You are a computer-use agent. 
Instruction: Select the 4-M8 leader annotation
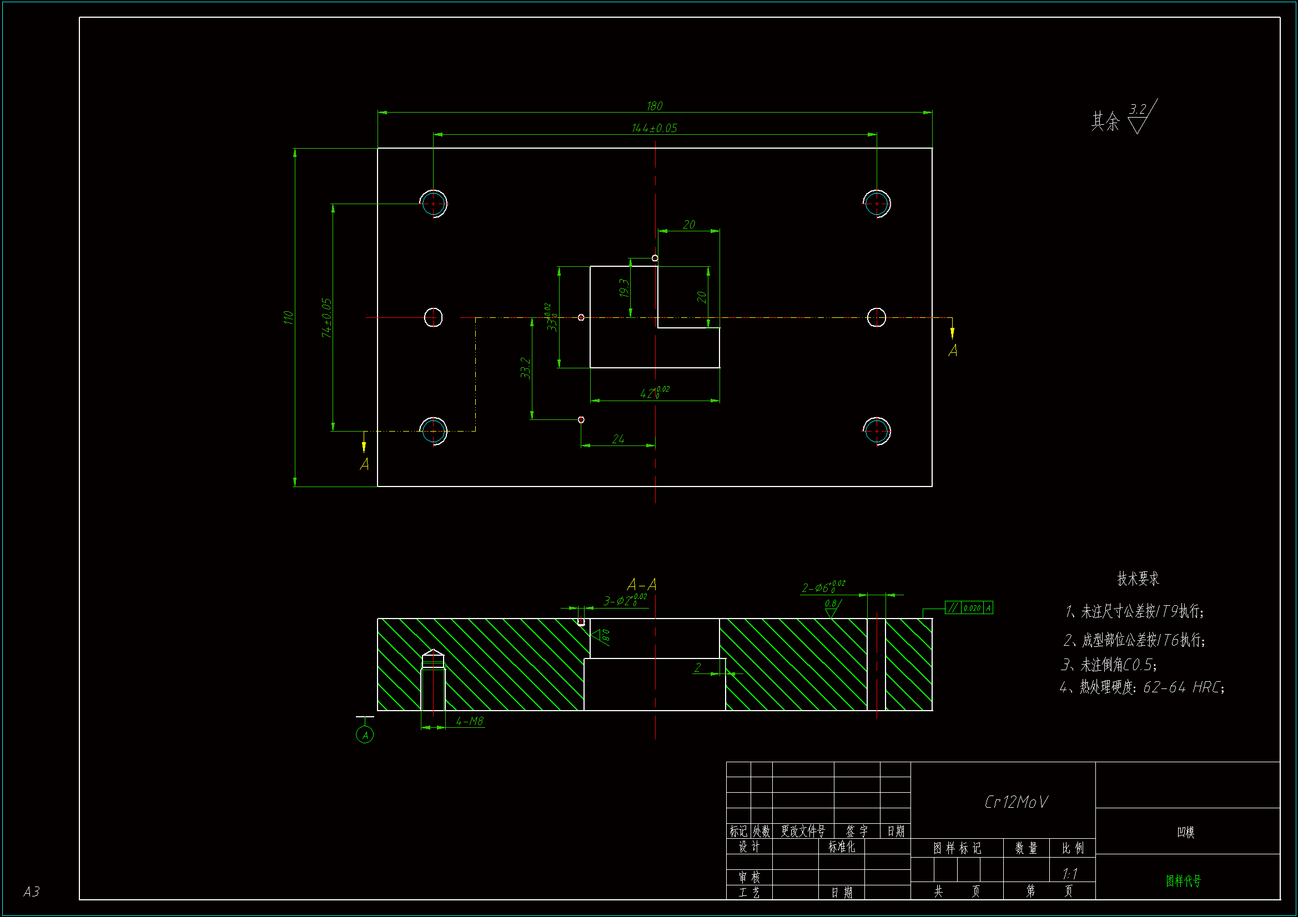pos(469,722)
